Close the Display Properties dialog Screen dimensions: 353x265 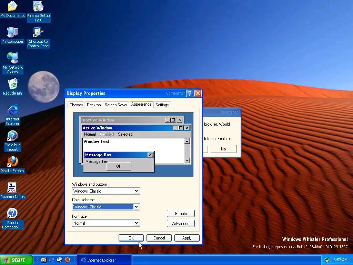198,93
